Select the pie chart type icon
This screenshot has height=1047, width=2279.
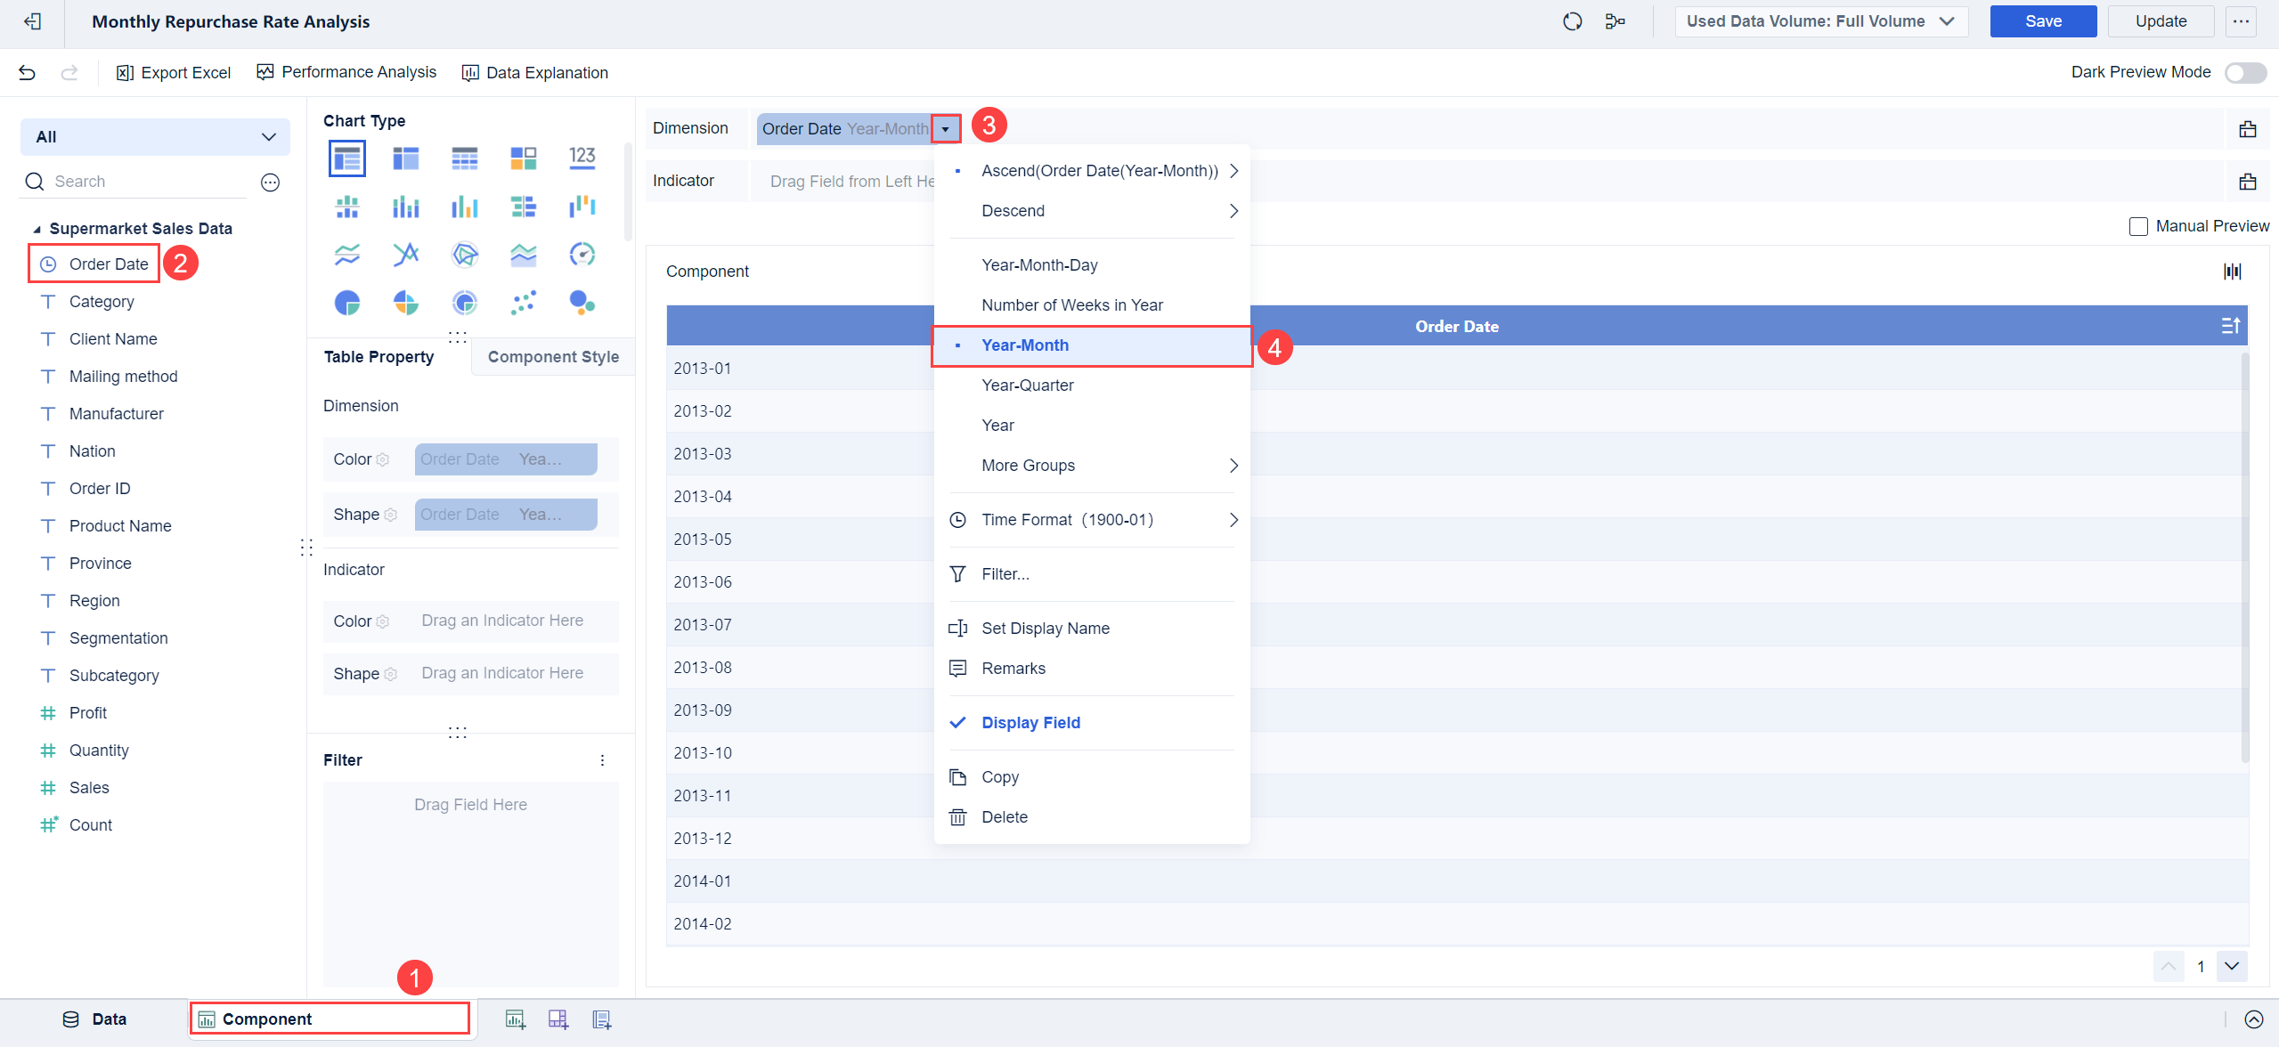coord(347,303)
